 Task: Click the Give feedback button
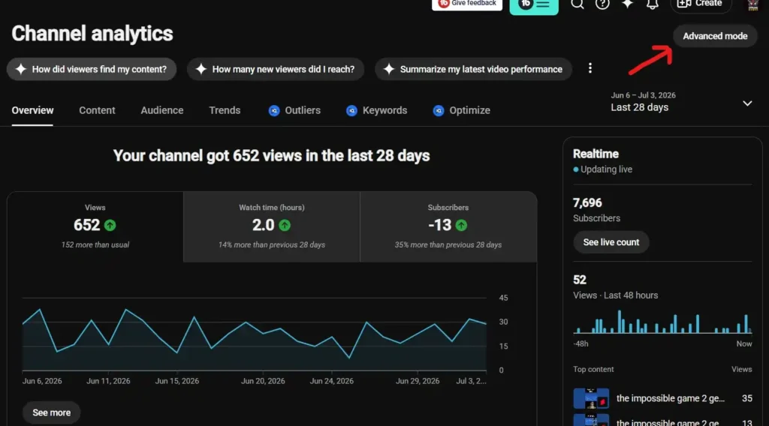pos(467,4)
